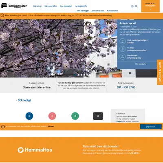
Task: Open Uppdaterad uthyrningspolicy news
Action: (x=134, y=57)
